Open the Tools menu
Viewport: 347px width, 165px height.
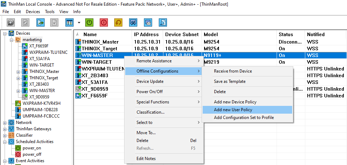click(50, 12)
